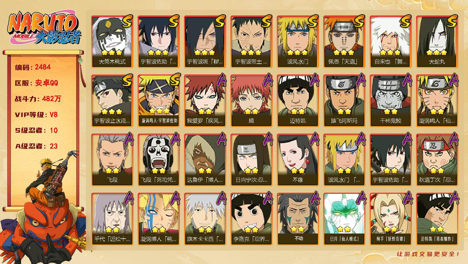Open the 佩恩「天道」 ninja card
Image resolution: width=468 pixels, height=264 pixels.
344,42
